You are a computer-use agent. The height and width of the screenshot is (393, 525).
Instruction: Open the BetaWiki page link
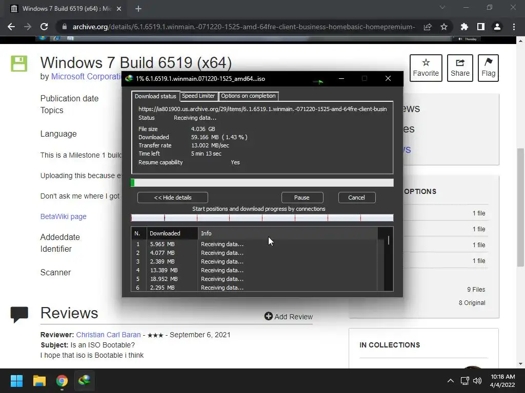pos(63,216)
